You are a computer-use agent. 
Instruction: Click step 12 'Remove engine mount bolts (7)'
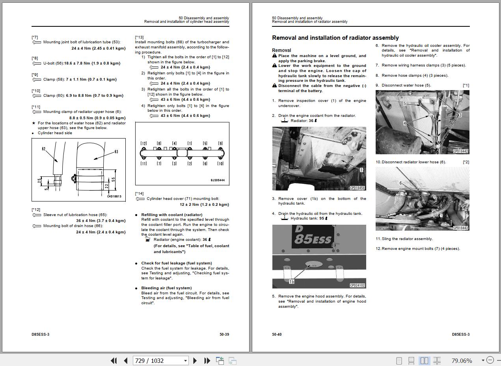click(418, 249)
